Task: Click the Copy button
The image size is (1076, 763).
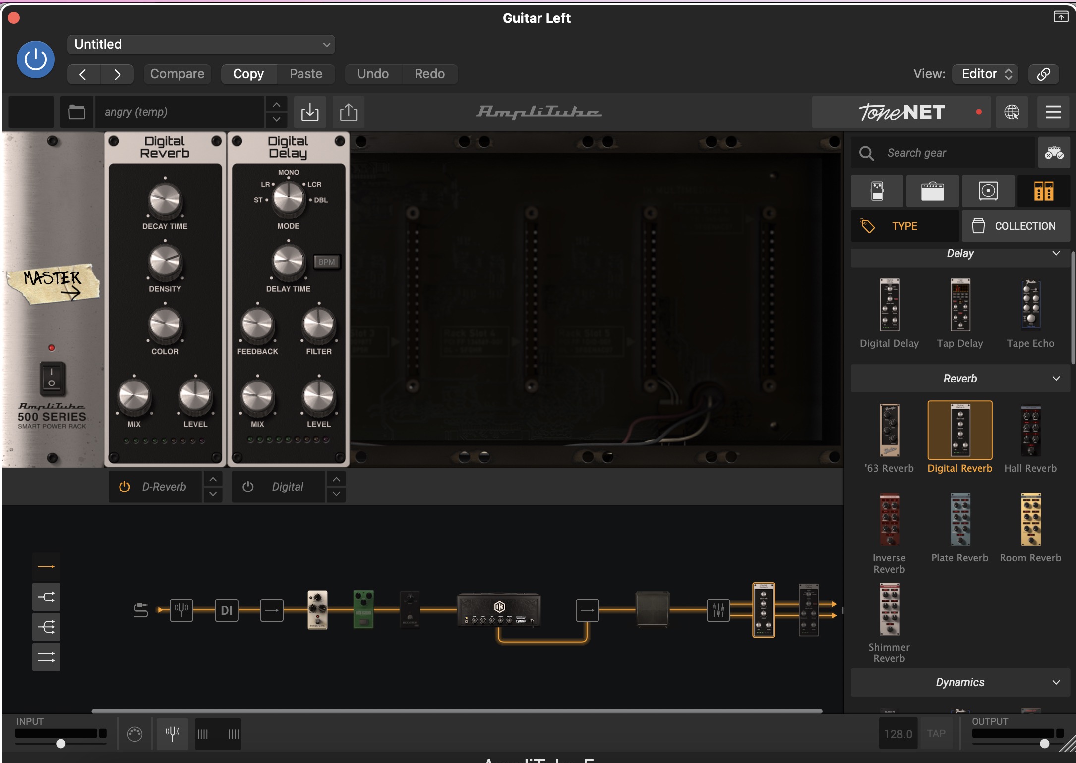Action: click(x=248, y=74)
